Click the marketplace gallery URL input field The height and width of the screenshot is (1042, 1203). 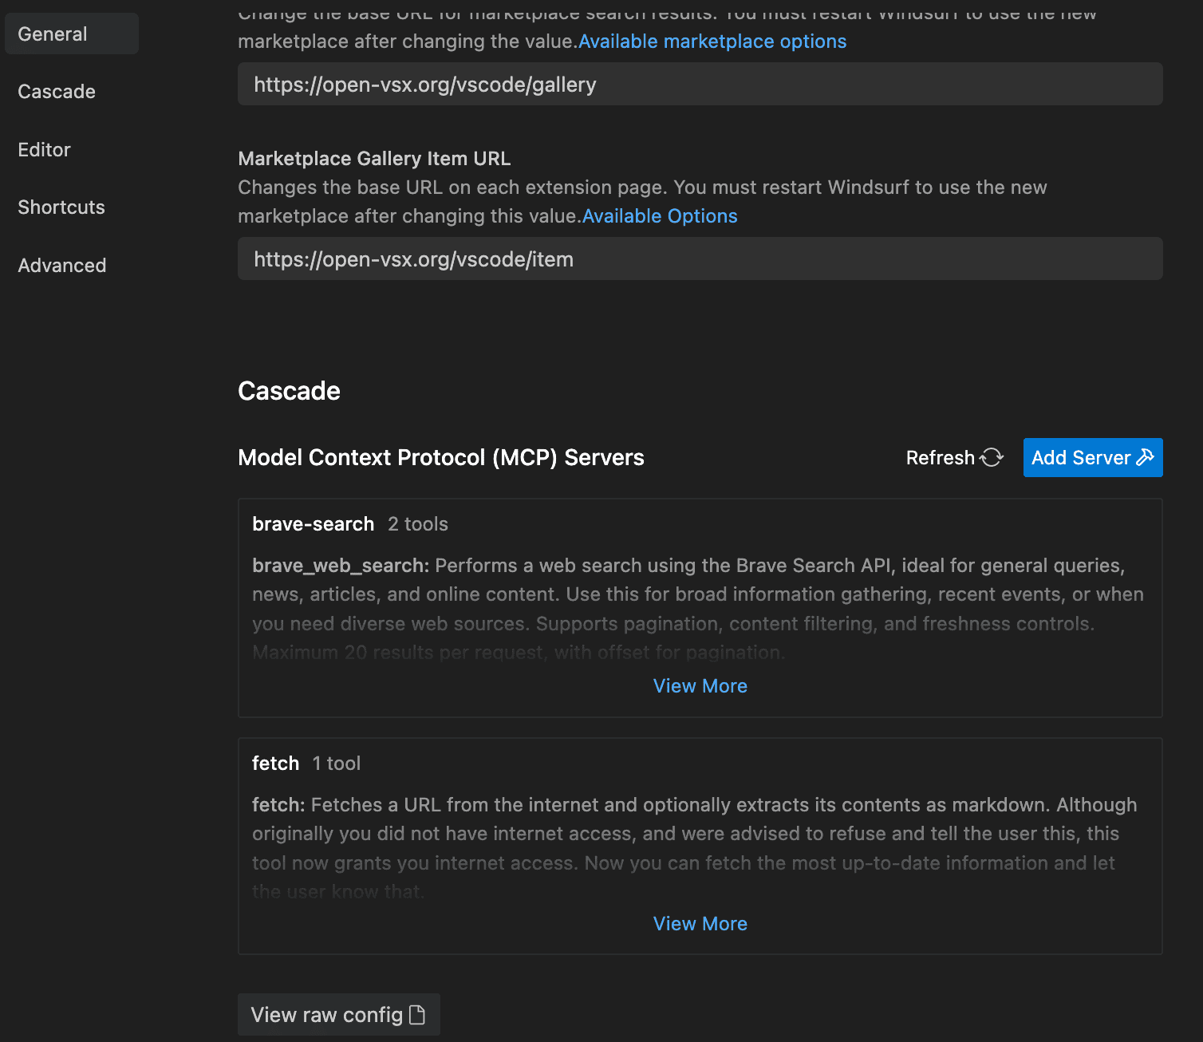700,84
